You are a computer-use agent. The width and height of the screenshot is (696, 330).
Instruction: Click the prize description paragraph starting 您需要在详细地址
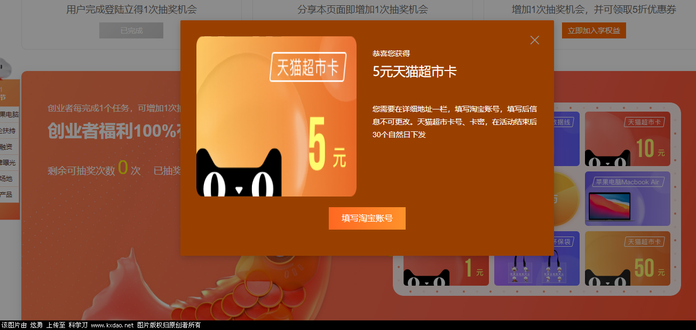(455, 122)
